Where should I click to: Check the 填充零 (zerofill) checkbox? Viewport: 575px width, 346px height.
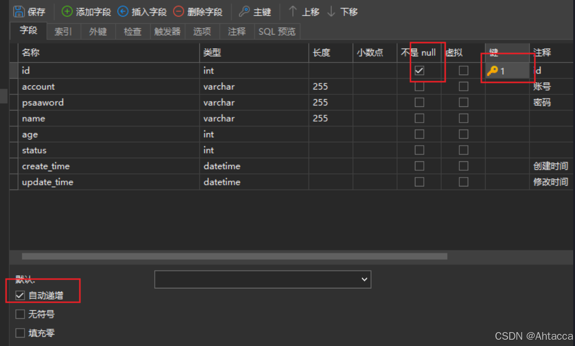(20, 333)
